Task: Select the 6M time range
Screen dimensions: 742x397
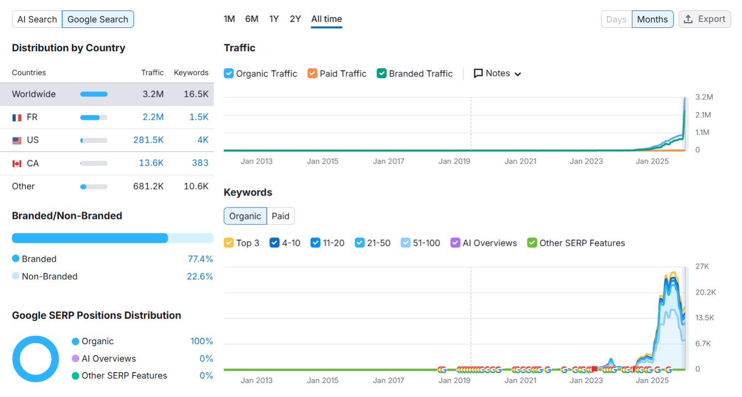Action: coord(251,19)
